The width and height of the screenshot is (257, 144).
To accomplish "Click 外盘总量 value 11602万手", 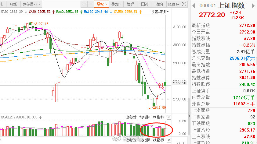I will click(x=244, y=104).
